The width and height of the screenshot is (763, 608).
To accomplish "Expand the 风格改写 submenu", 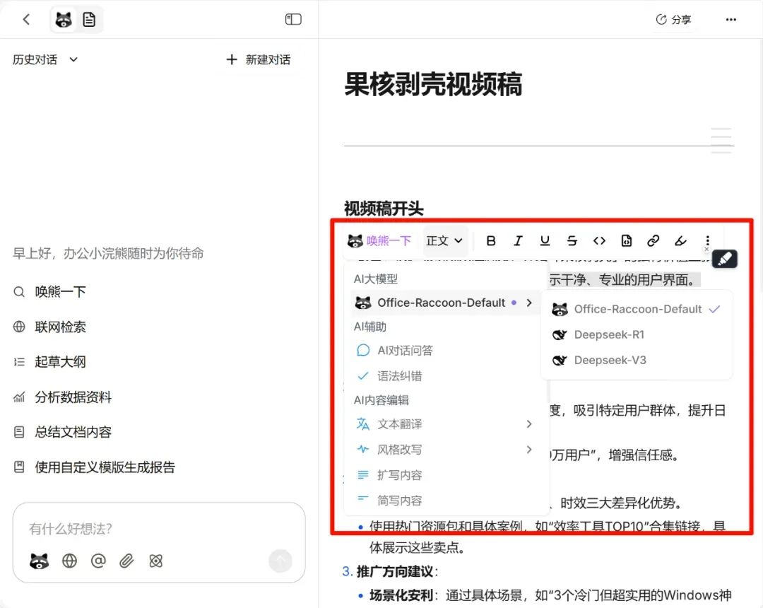I will pos(445,450).
